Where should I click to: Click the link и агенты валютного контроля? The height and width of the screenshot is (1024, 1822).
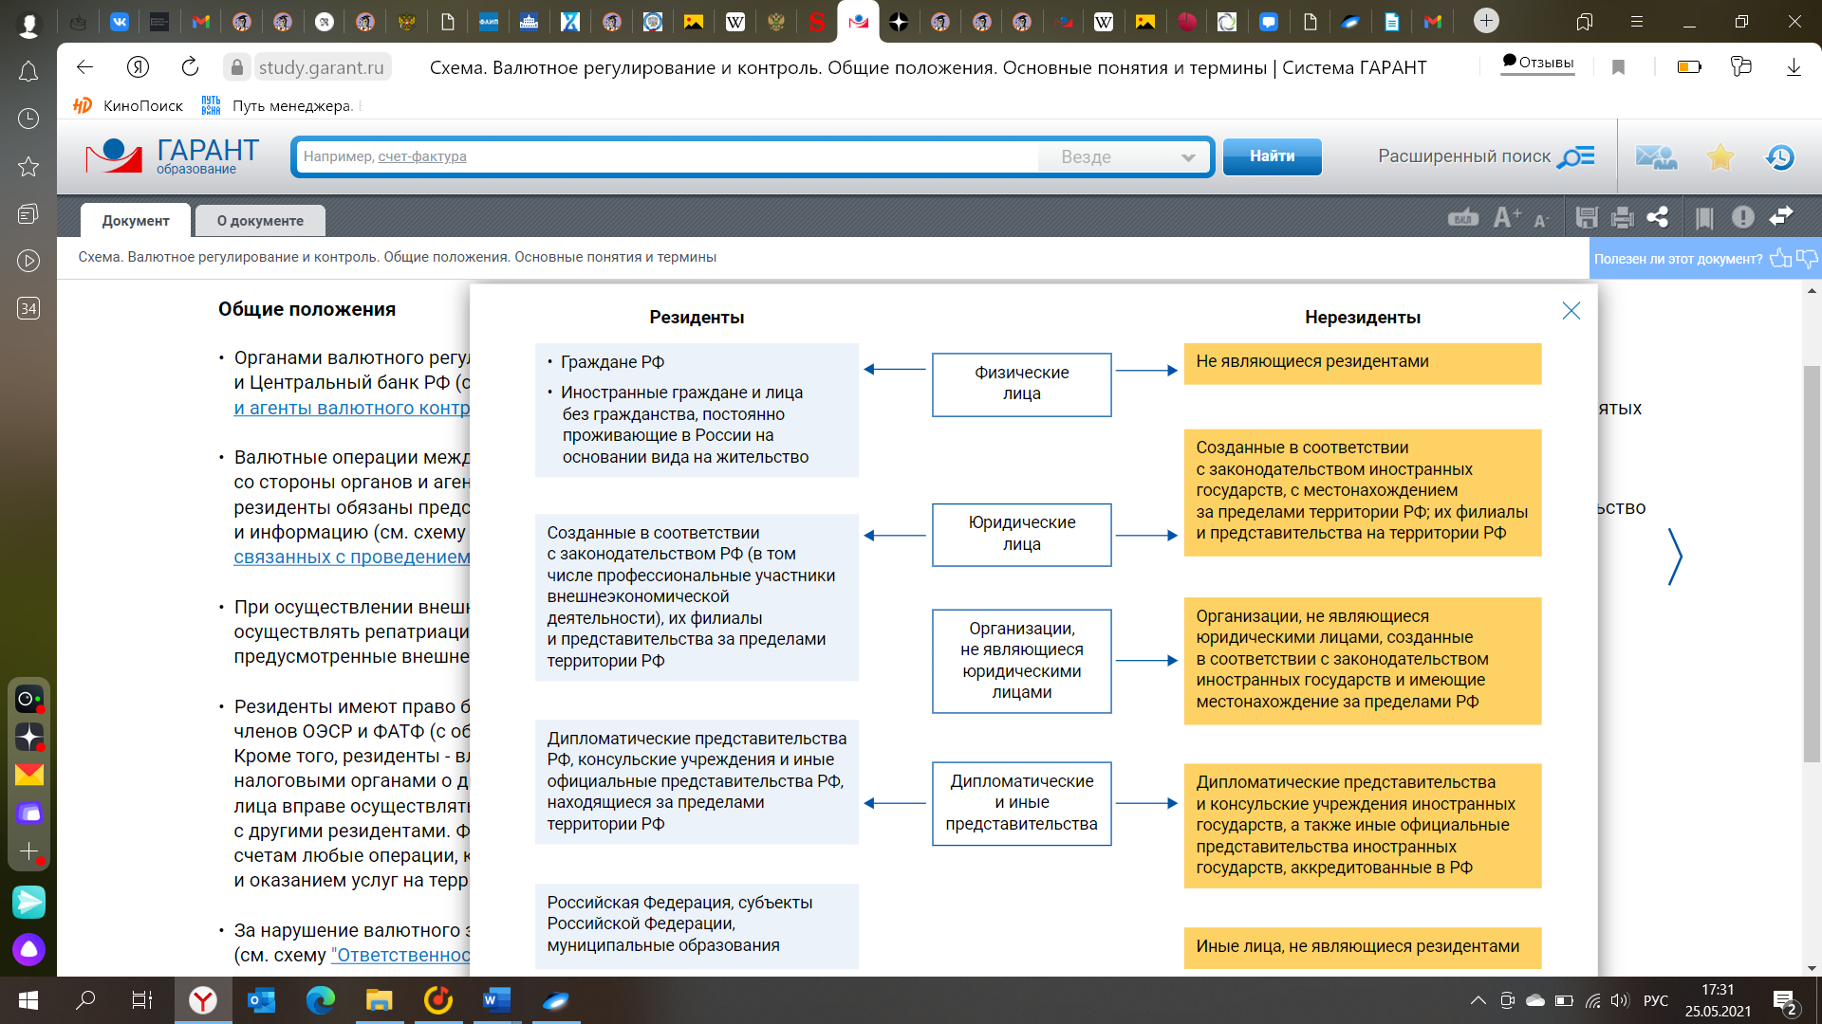[x=352, y=408]
